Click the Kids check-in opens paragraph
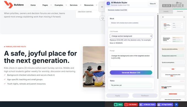 pos(40,70)
